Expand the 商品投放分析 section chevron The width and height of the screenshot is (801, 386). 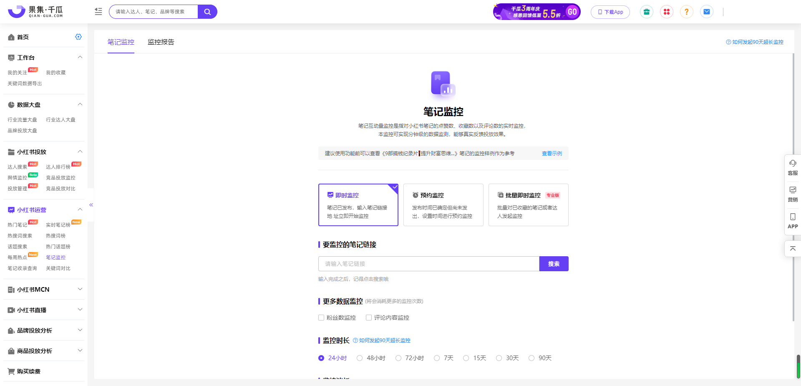pos(80,350)
